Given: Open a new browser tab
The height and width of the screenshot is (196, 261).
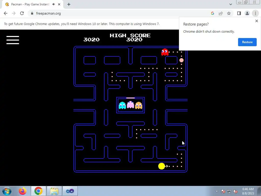Looking at the screenshot, I should point(69,4).
